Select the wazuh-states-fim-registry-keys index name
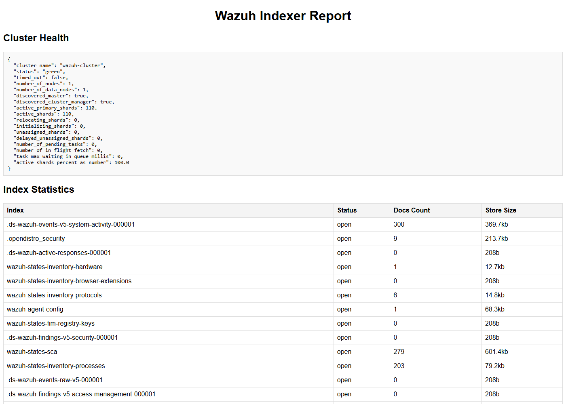Image resolution: width=566 pixels, height=404 pixels. 51,324
